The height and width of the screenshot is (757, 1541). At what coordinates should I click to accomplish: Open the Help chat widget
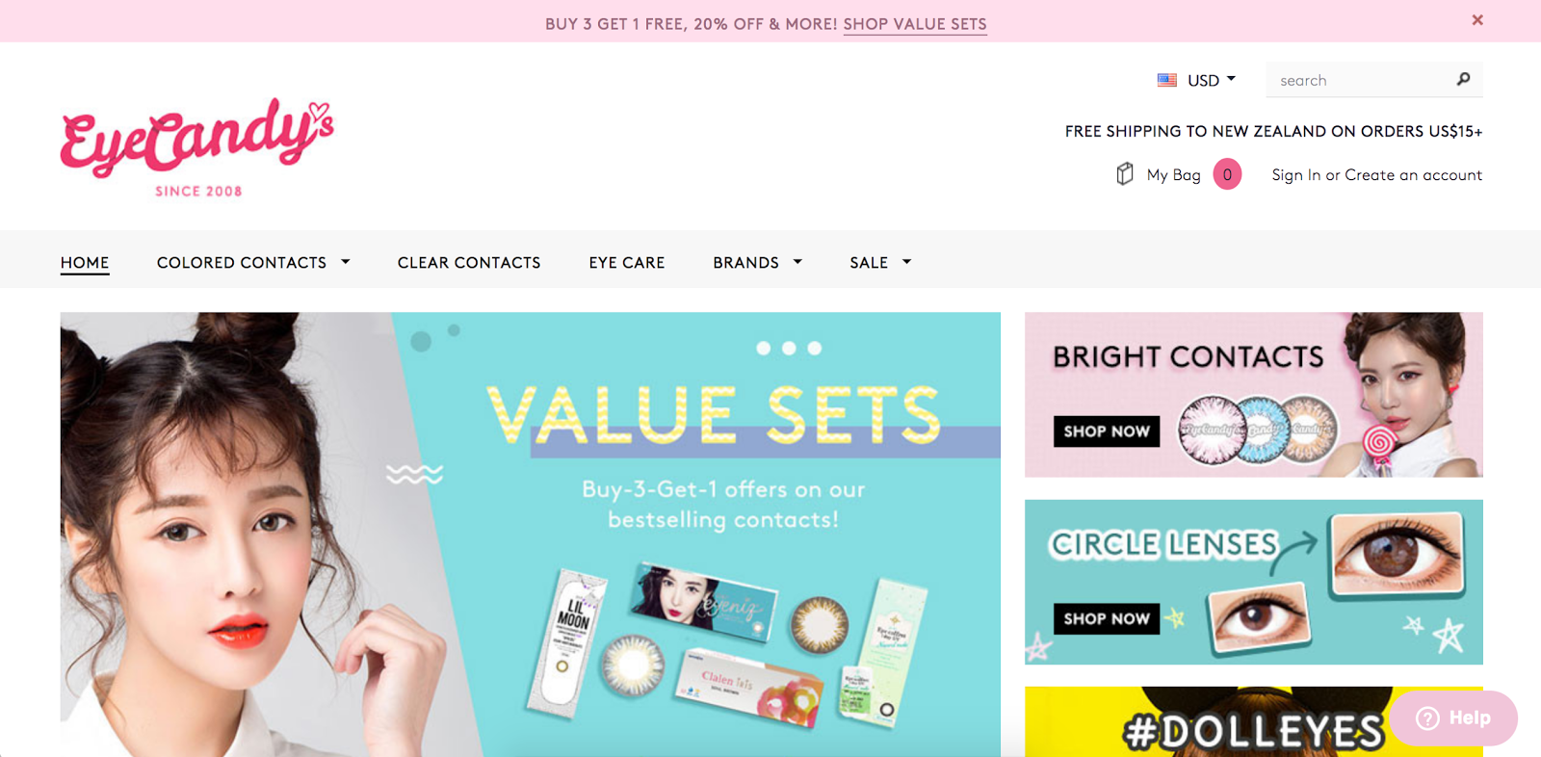(1454, 718)
